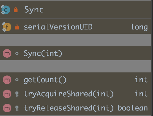The height and width of the screenshot is (116, 153).
Task: Click the int return type of getCount()
Action: 141,80
